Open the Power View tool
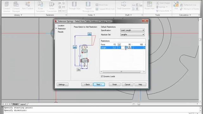The width and height of the screenshot is (203, 114). tap(149, 6)
